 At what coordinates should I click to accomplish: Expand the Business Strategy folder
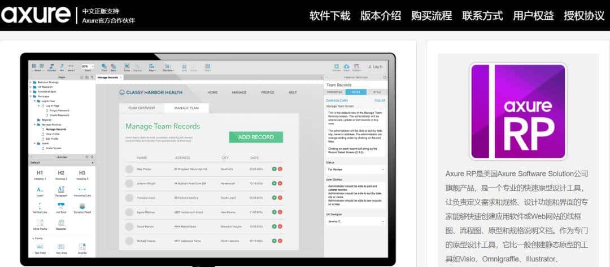click(30, 82)
